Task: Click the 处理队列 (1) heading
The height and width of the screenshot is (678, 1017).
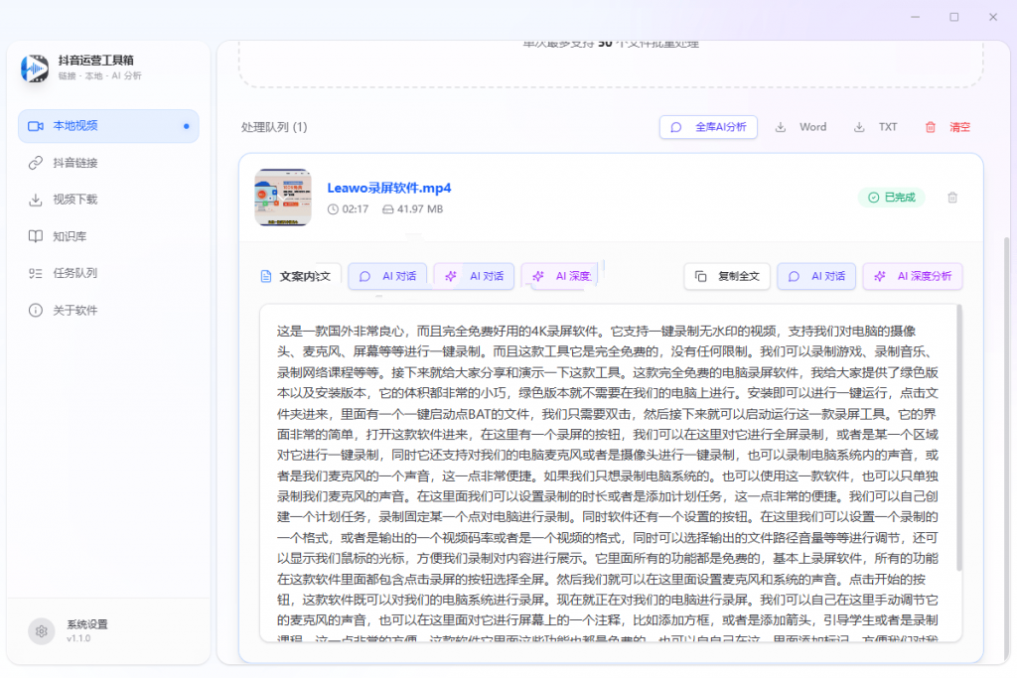Action: (274, 127)
